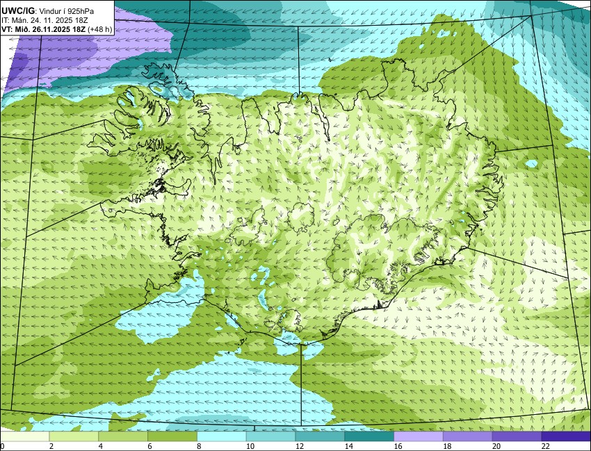Click the 0–2 pale cream legend swatch

click(24, 436)
